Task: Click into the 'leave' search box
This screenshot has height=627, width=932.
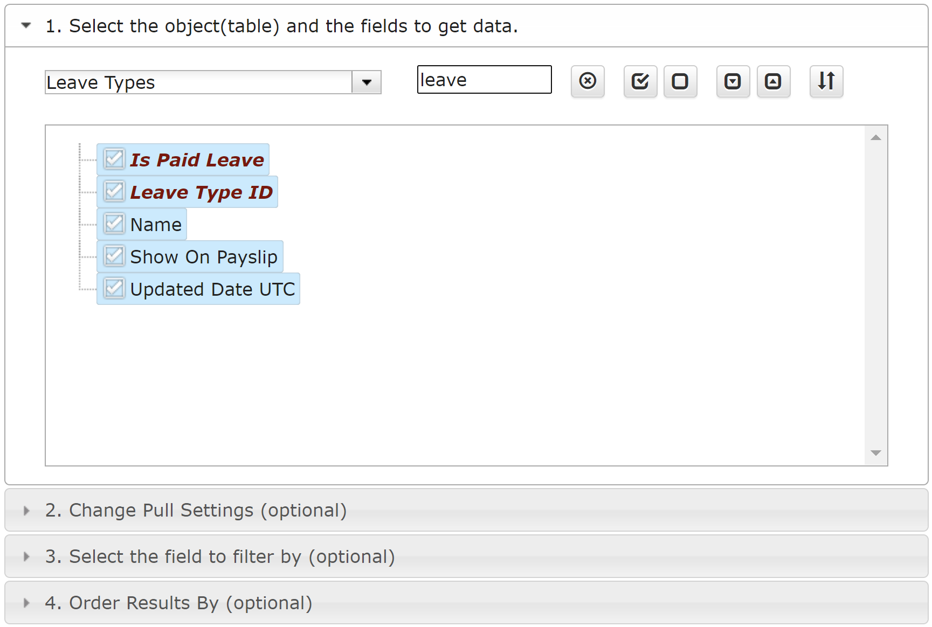Action: (484, 80)
